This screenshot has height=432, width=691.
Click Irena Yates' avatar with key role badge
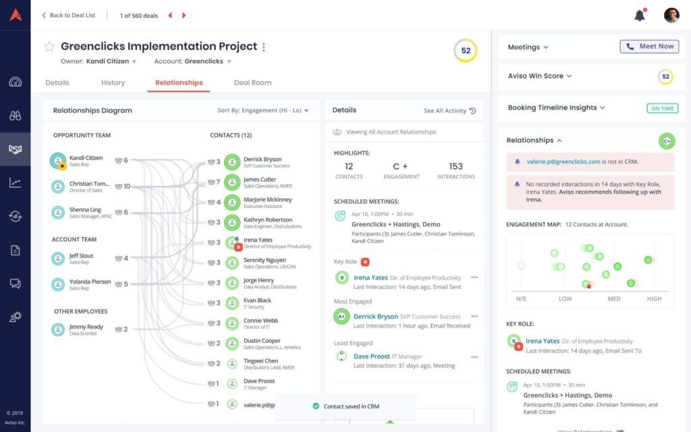232,243
